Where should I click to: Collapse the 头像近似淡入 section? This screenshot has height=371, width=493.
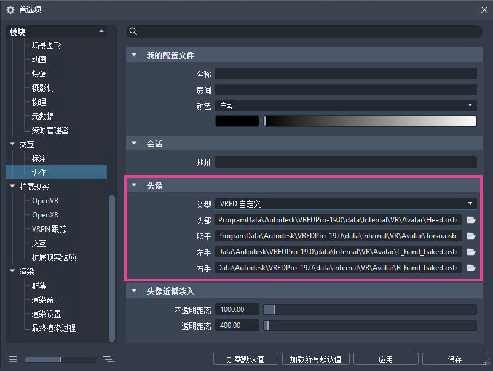tap(134, 291)
